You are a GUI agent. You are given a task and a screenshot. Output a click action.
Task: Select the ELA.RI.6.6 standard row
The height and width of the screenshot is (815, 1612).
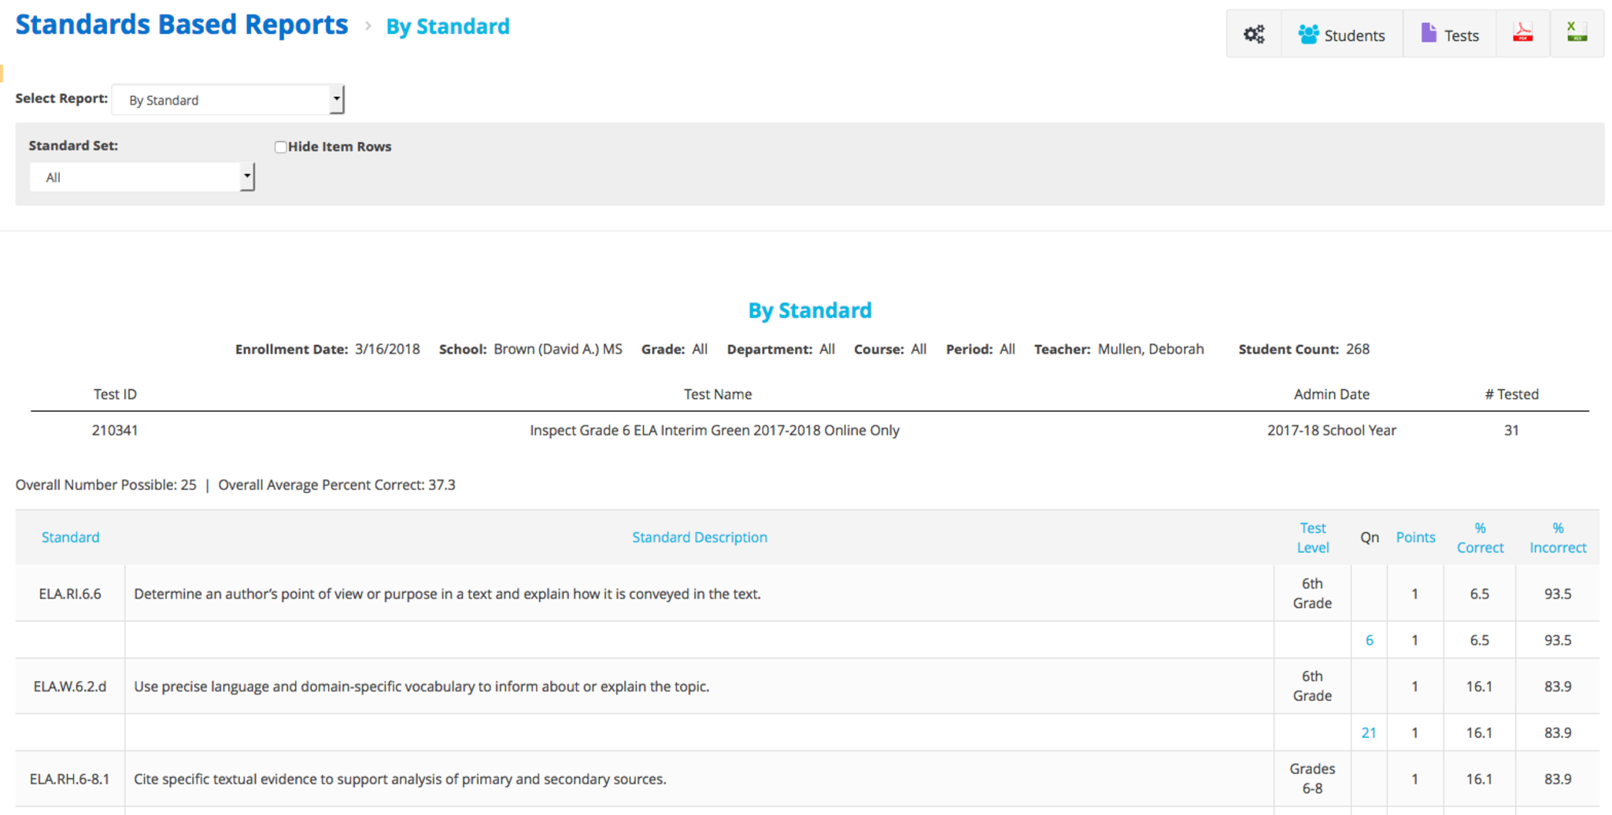(70, 594)
